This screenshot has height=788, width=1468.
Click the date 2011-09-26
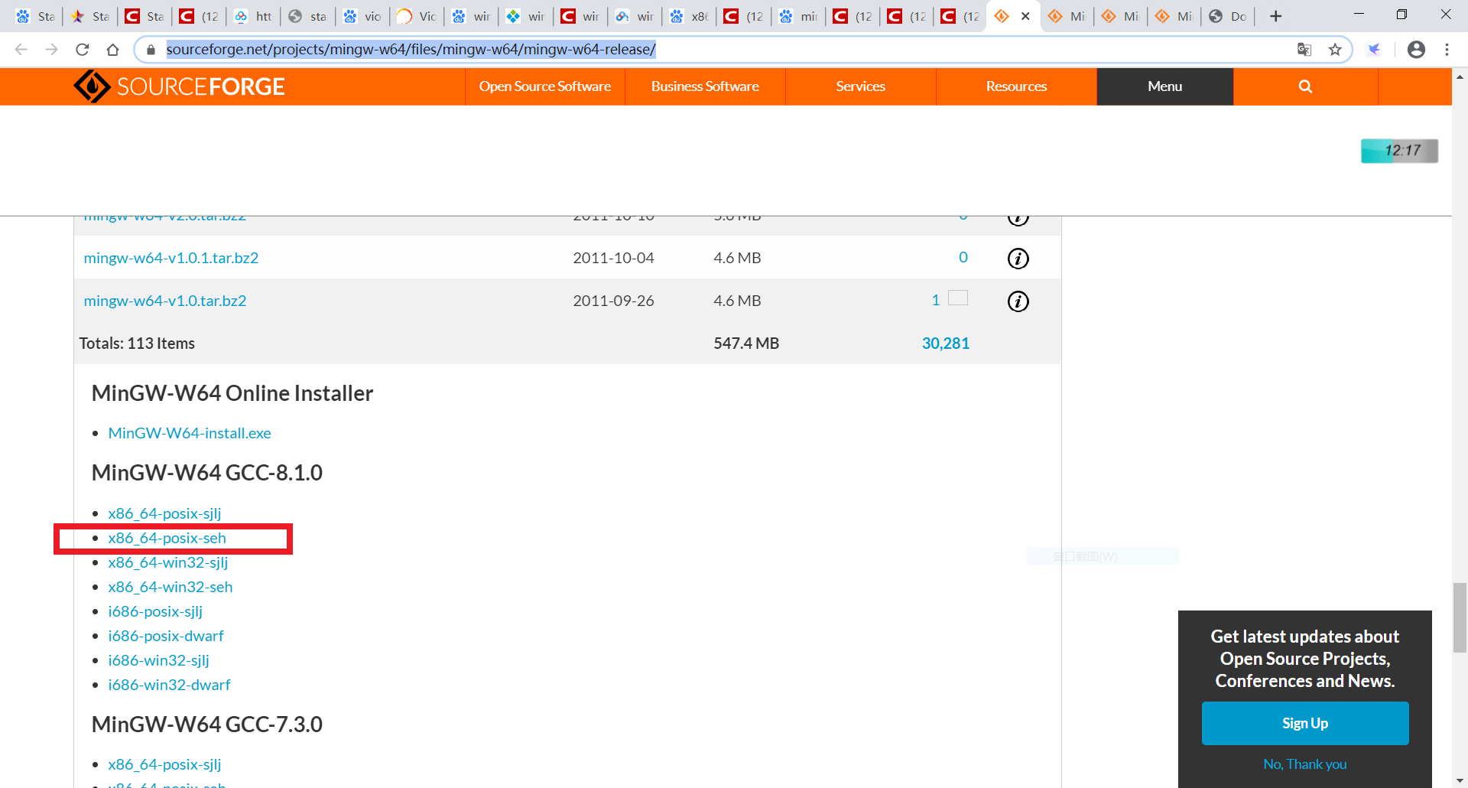point(613,301)
